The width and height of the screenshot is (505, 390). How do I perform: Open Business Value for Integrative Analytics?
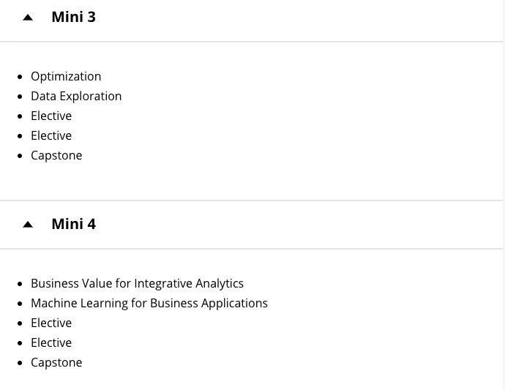137,284
